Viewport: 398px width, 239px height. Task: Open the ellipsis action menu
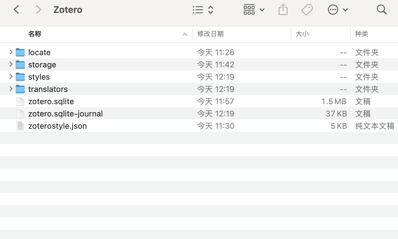tap(338, 9)
